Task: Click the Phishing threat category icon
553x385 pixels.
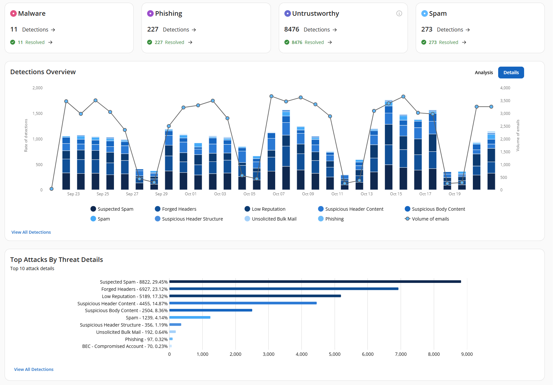Action: coord(150,13)
